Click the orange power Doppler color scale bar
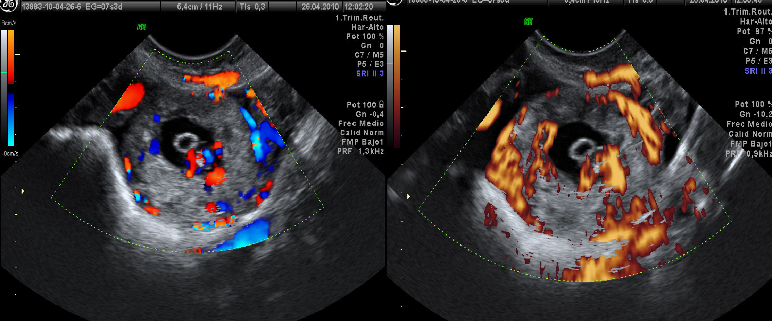This screenshot has width=772, height=321. (x=397, y=87)
